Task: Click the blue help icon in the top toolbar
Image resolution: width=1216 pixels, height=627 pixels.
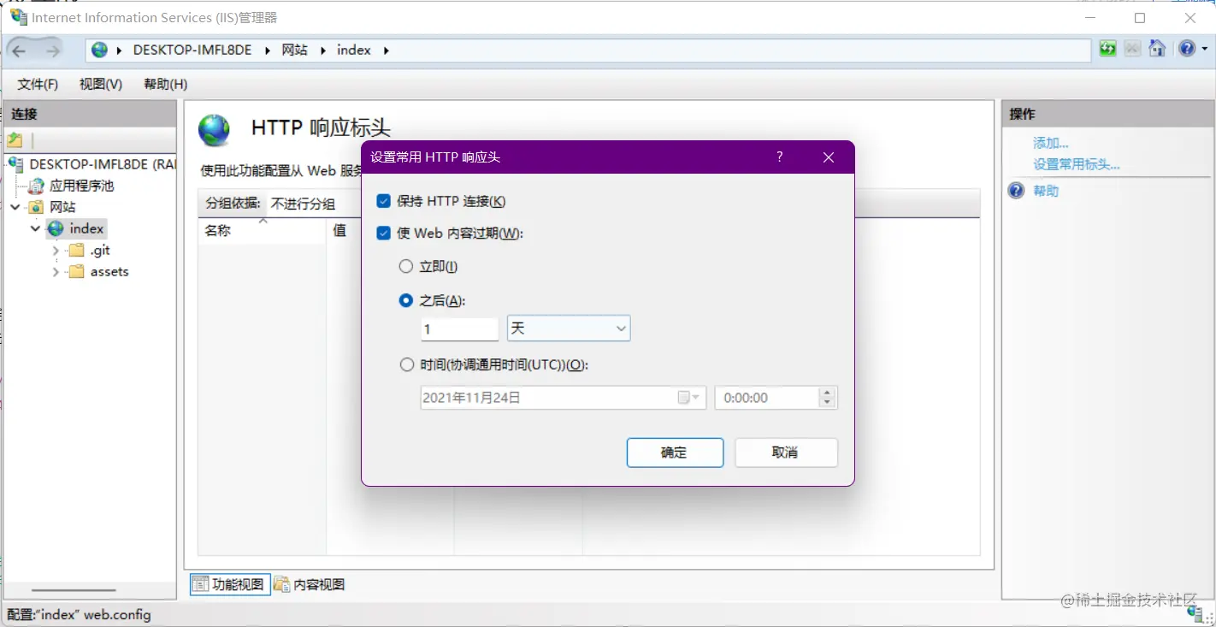Action: [1187, 49]
